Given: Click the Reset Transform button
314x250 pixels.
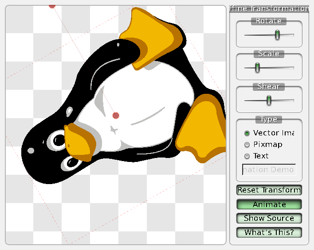Looking at the screenshot, I should pyautogui.click(x=269, y=190).
